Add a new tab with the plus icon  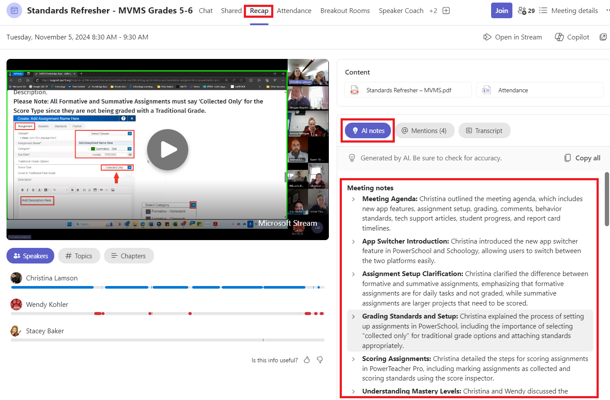coord(446,11)
